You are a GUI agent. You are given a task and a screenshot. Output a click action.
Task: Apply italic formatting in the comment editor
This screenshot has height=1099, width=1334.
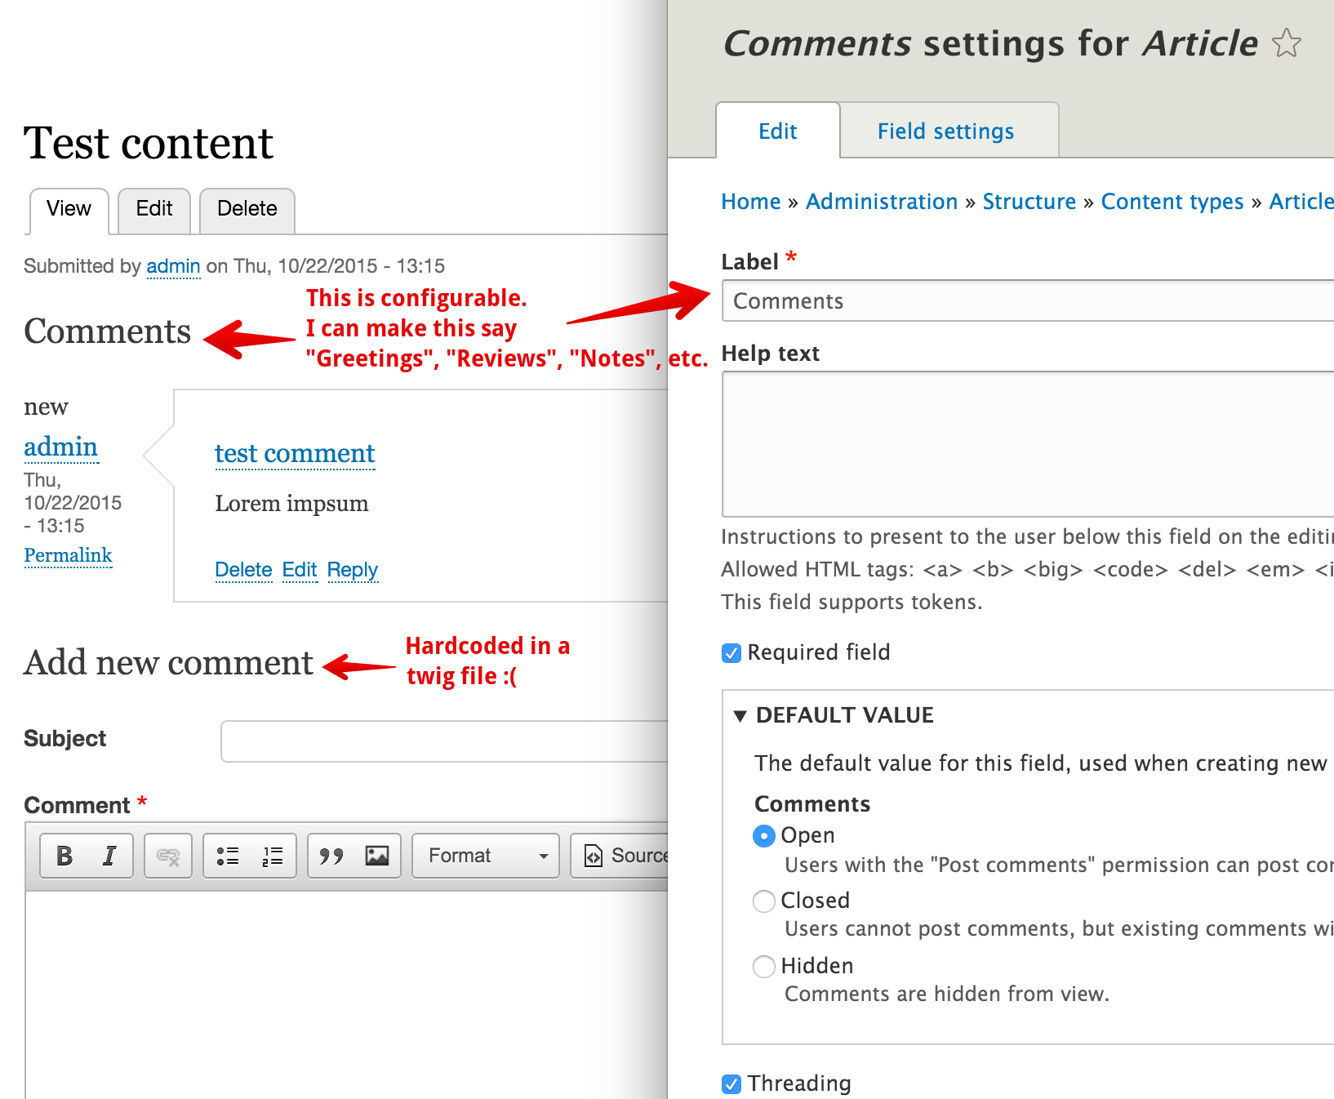click(109, 855)
